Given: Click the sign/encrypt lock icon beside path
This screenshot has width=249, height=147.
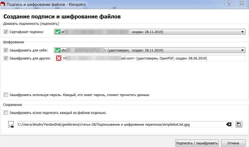Looking at the screenshot, I should tap(11, 125).
